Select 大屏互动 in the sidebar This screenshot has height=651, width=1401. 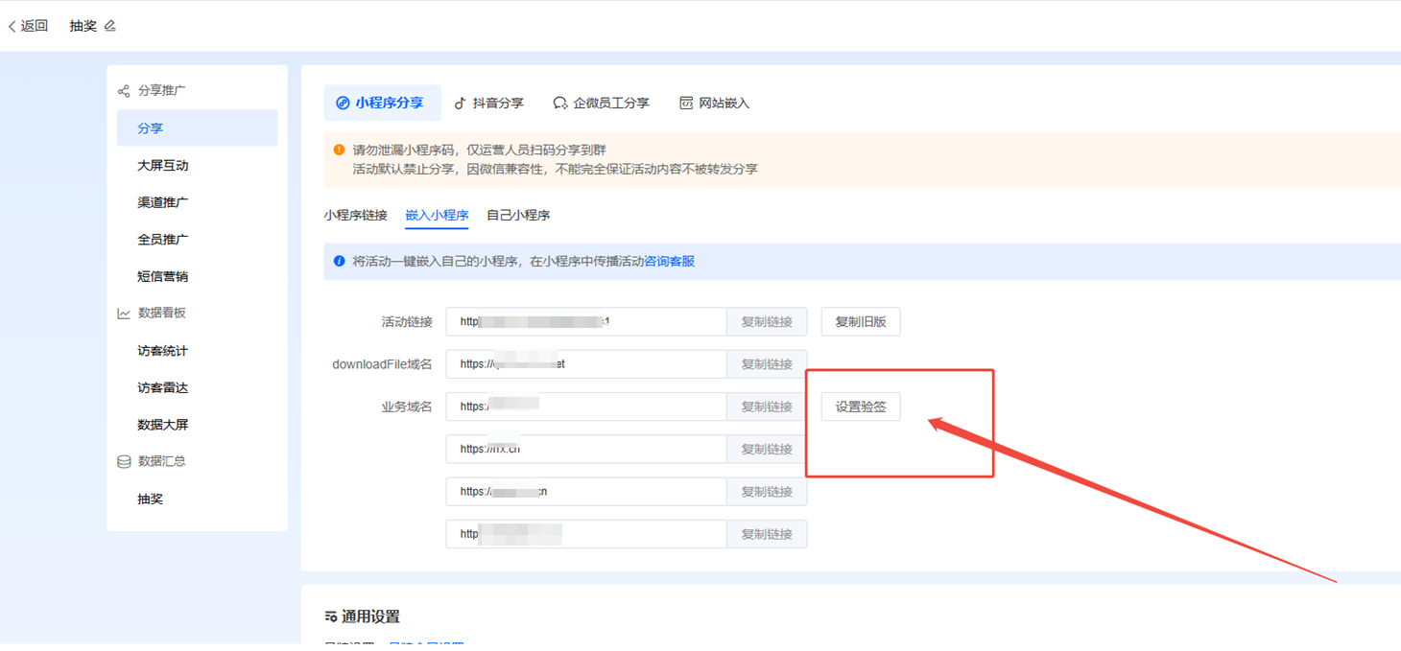pyautogui.click(x=163, y=166)
